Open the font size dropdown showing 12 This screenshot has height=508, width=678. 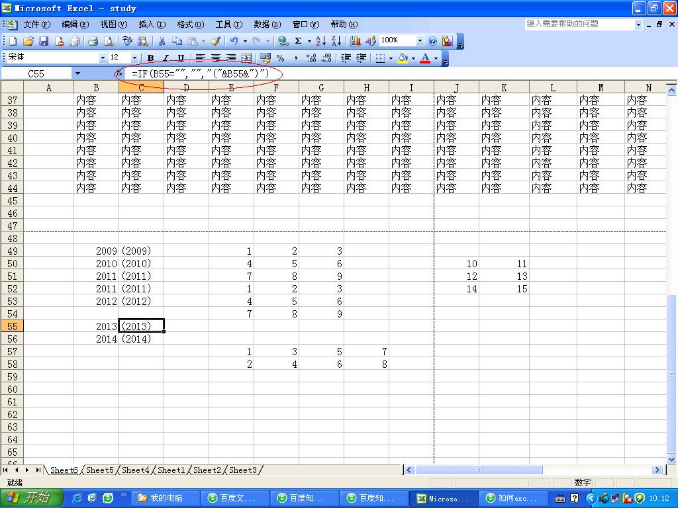pyautogui.click(x=134, y=58)
